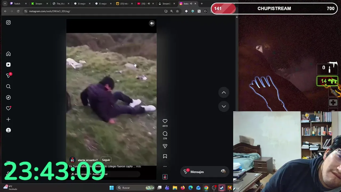341x192 pixels.
Task: Go to the previous reel with up arrow
Action: click(x=224, y=93)
